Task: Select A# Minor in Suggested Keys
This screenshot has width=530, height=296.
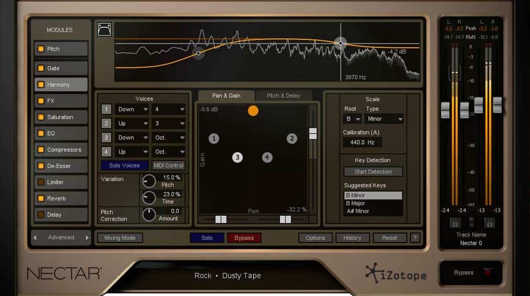Action: click(373, 211)
